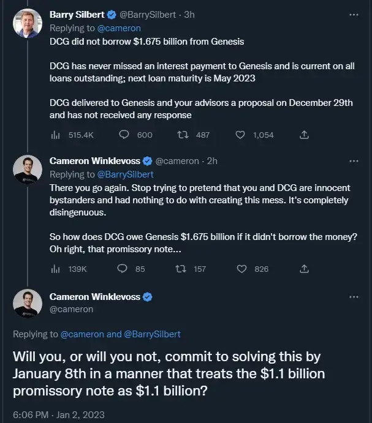The height and width of the screenshot is (423, 372).
Task: Open Barry Silbert's profile name
Action: click(x=77, y=15)
